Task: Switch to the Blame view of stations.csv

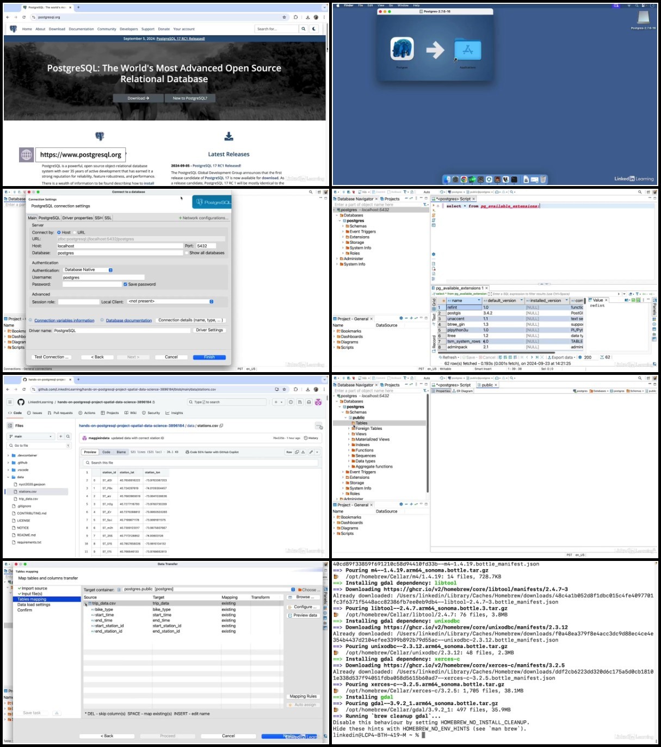Action: click(121, 452)
